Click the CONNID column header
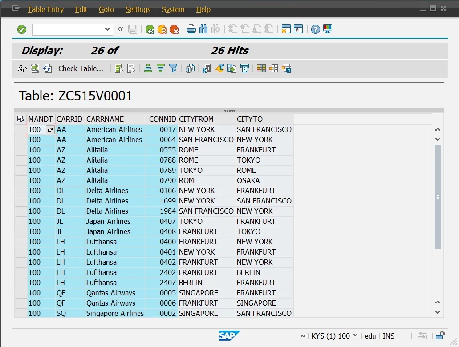The image size is (459, 347). pos(162,119)
